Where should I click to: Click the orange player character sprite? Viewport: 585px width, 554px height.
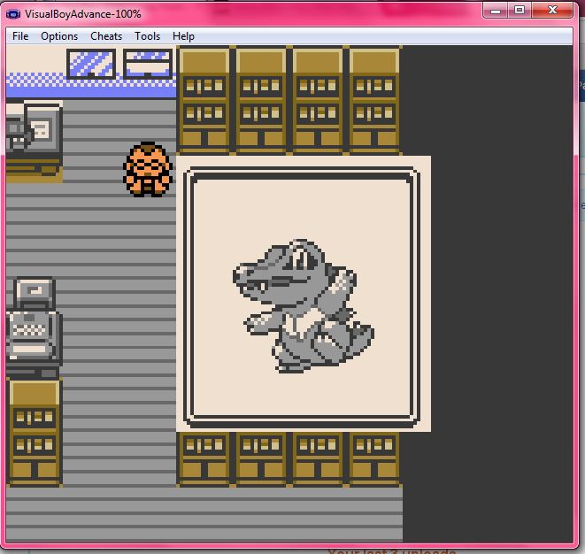[148, 169]
